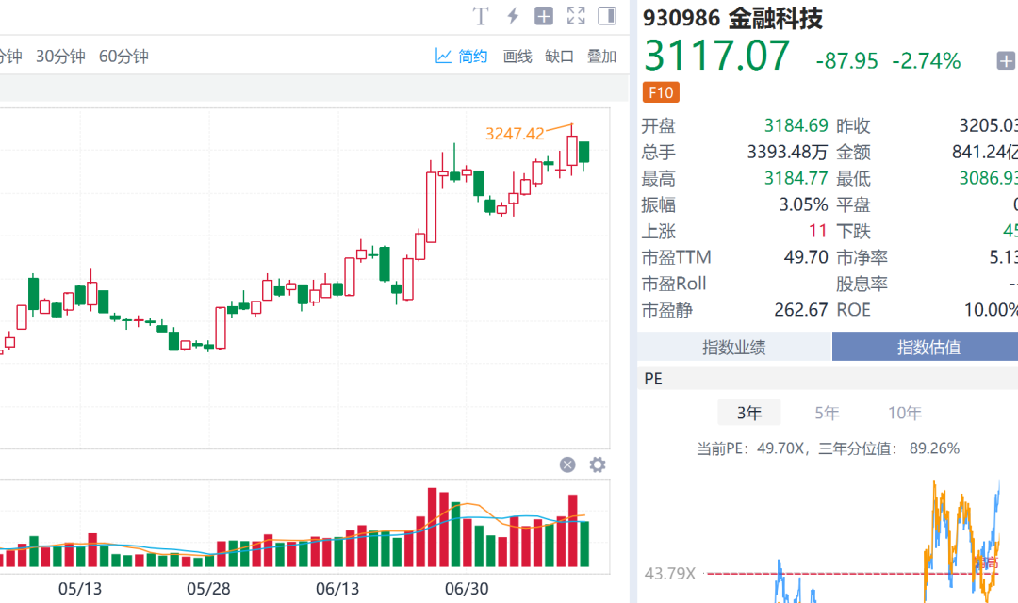Open the F10 stock info panel
The image size is (1018, 603).
660,93
